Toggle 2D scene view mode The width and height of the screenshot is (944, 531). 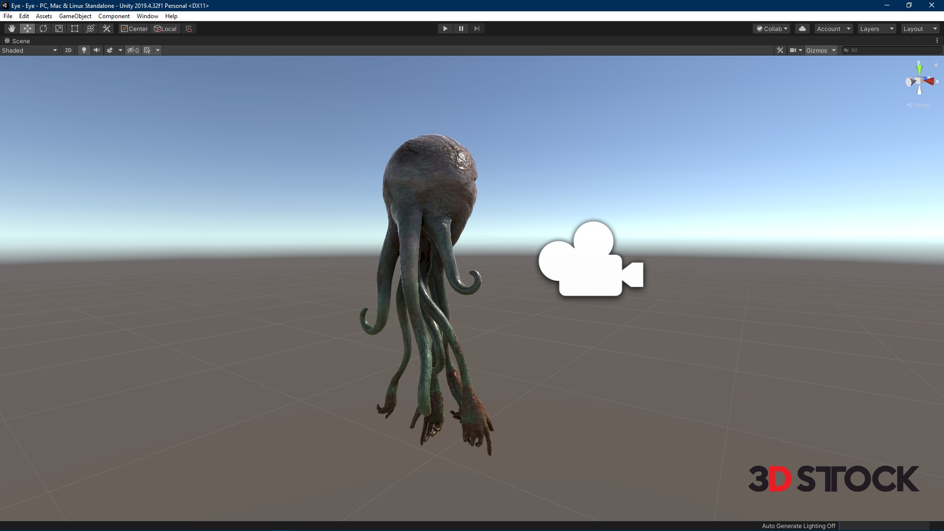(x=68, y=50)
